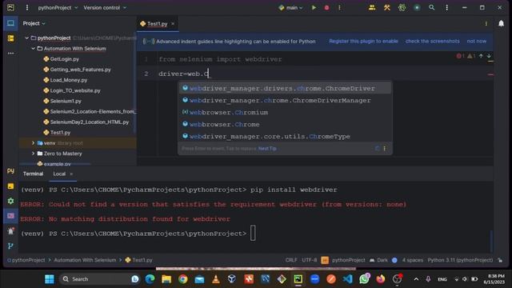This screenshot has width=512, height=288.
Task: Open Project view options dropdown
Action: (34, 23)
